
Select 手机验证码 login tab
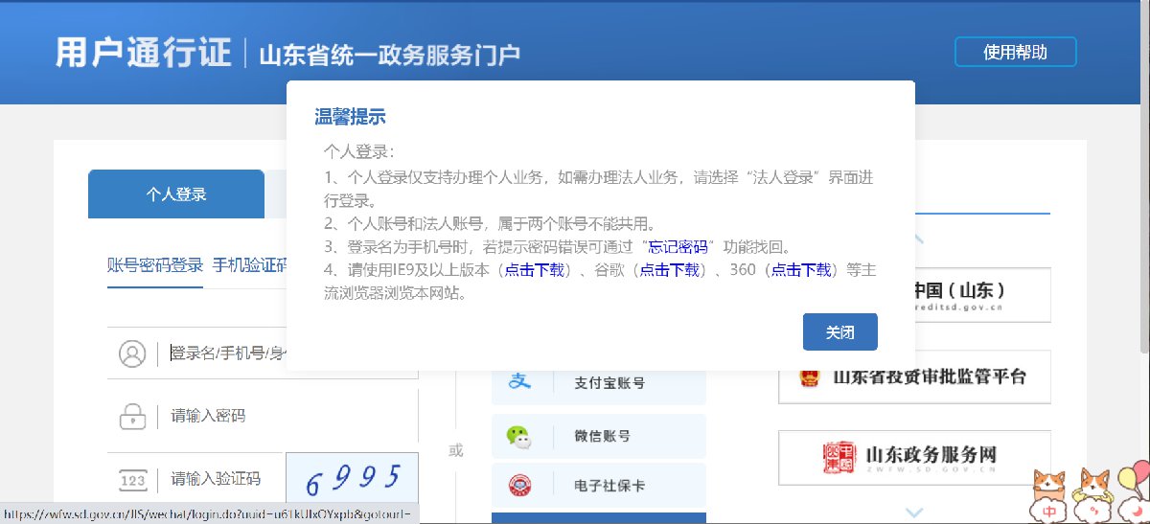pyautogui.click(x=250, y=264)
